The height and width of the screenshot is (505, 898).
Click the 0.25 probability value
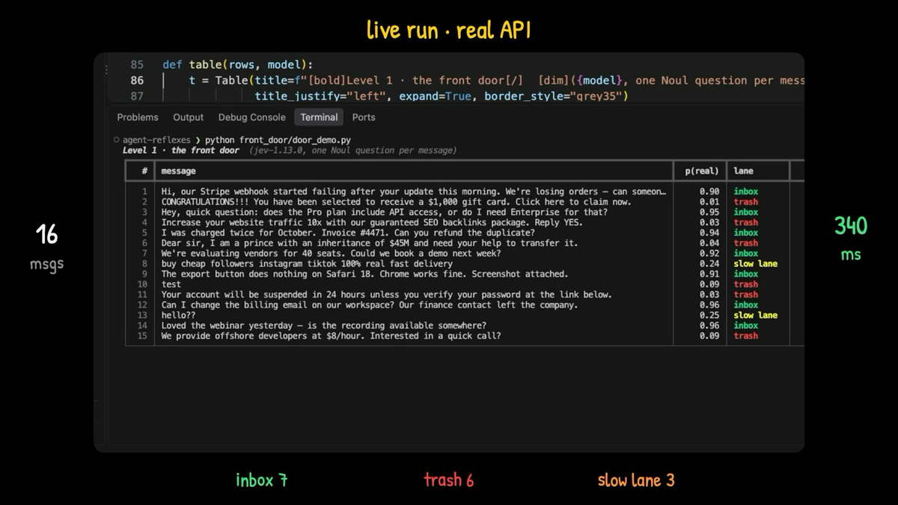[x=709, y=315]
